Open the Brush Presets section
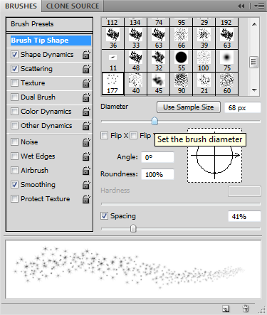 49,24
